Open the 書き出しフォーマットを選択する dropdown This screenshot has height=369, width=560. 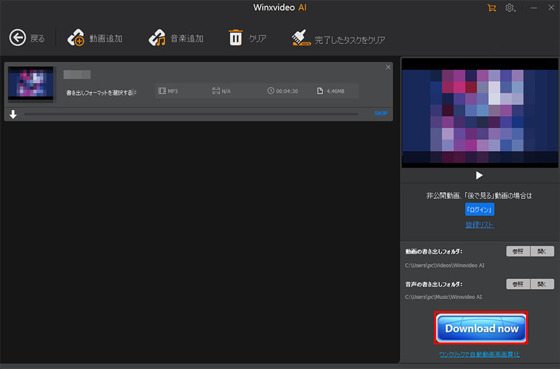point(101,93)
